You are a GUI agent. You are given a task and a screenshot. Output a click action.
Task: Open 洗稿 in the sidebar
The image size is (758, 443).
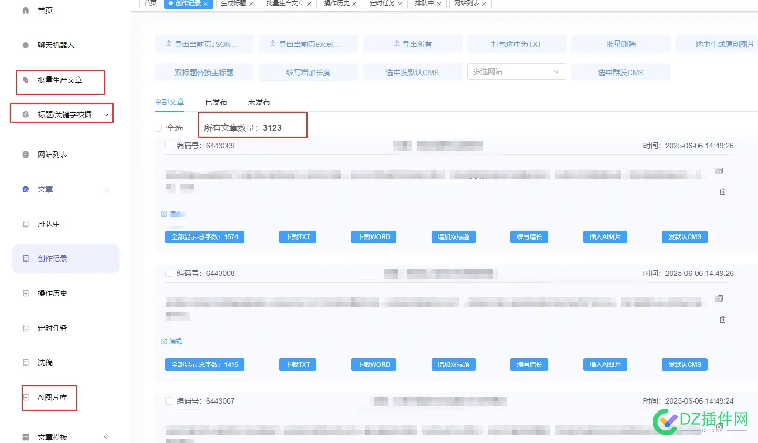pyautogui.click(x=45, y=363)
